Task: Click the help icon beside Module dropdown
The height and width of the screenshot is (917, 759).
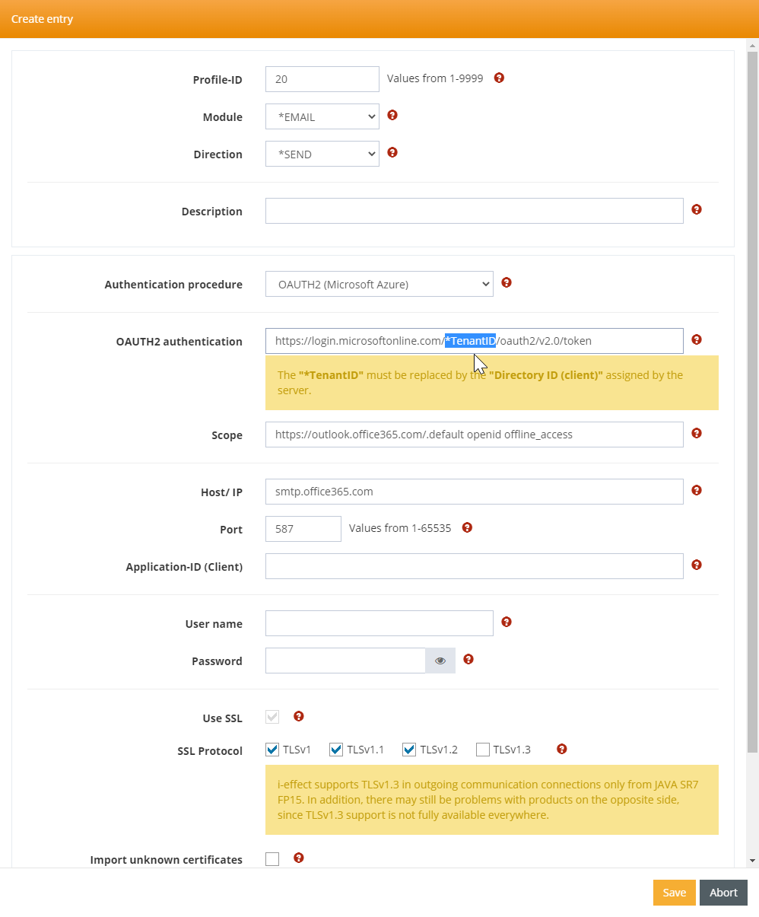Action: 392,116
